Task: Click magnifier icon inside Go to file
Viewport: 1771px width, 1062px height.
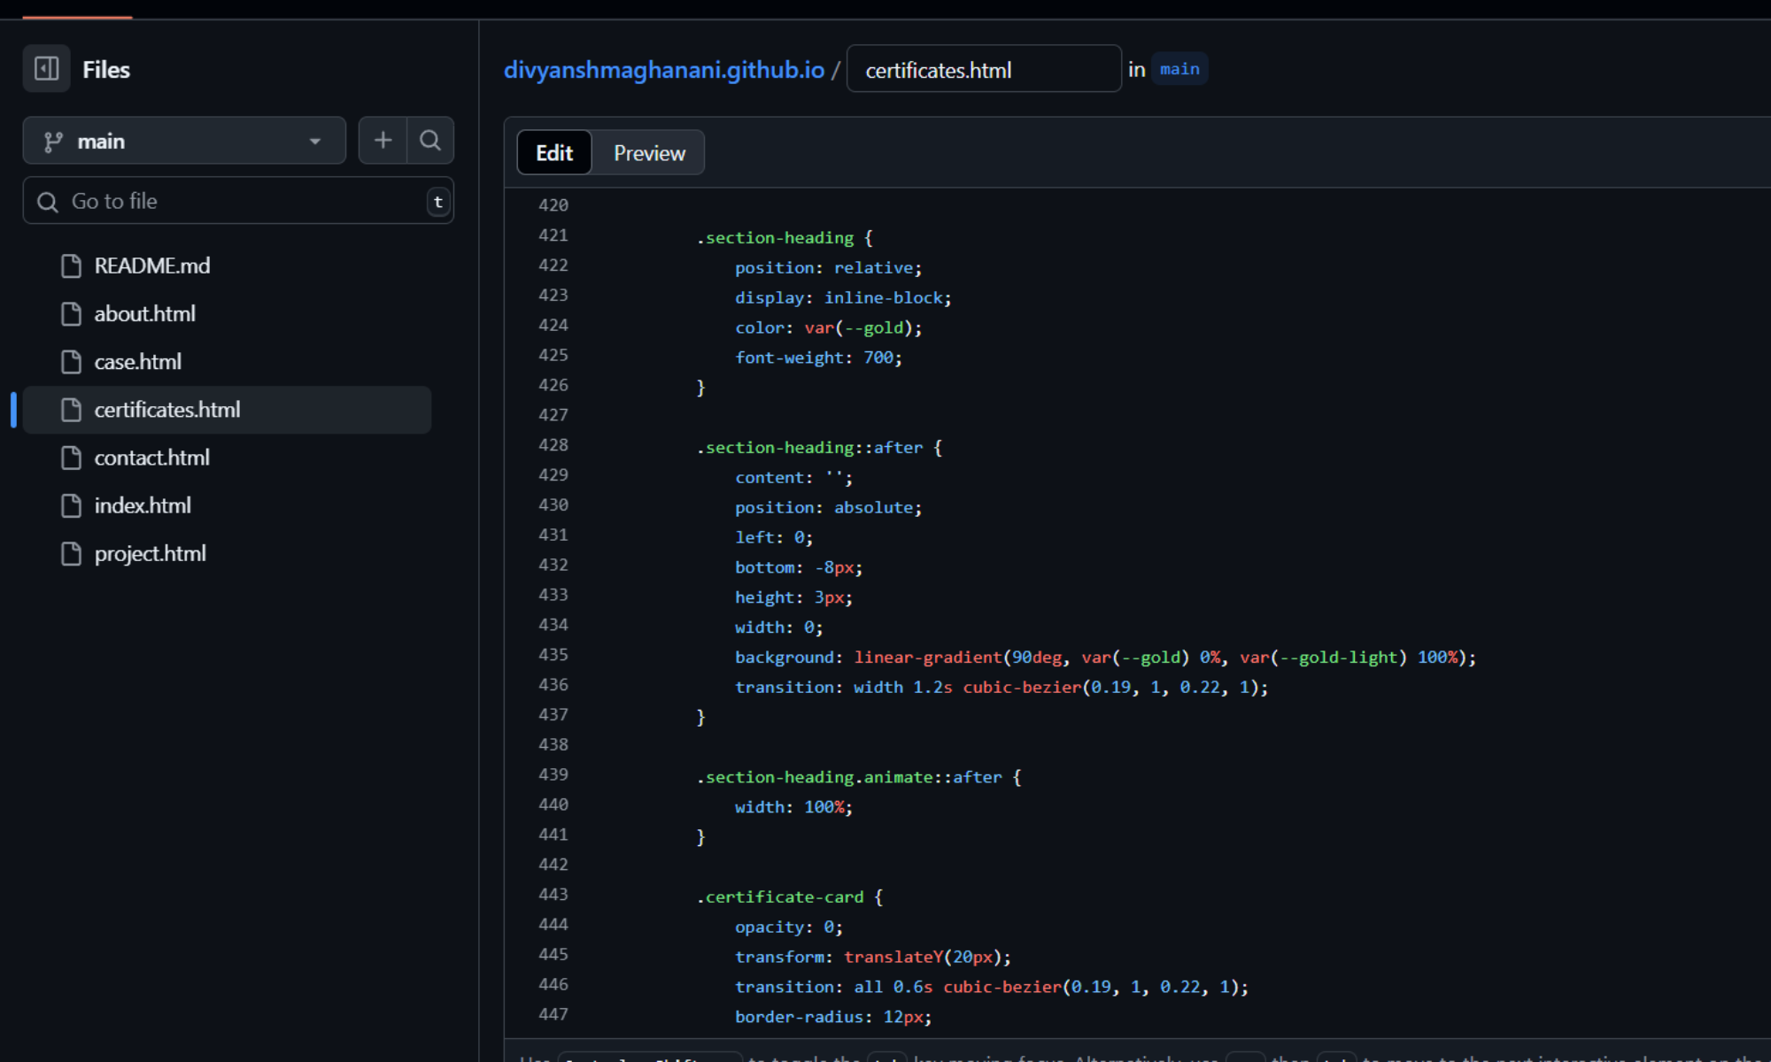Action: [x=48, y=202]
